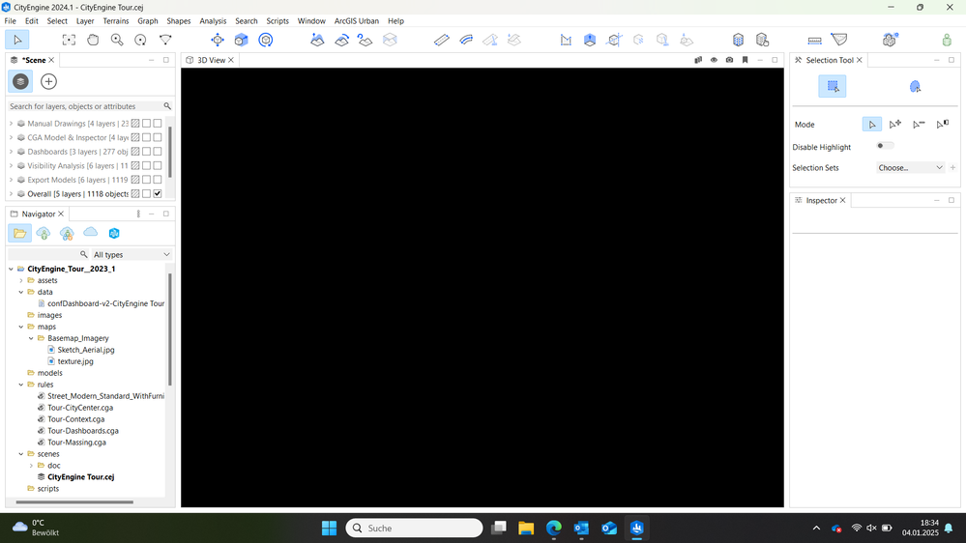Toggle middle checkbox of Manual Drawings layer
The height and width of the screenshot is (543, 966).
[147, 123]
